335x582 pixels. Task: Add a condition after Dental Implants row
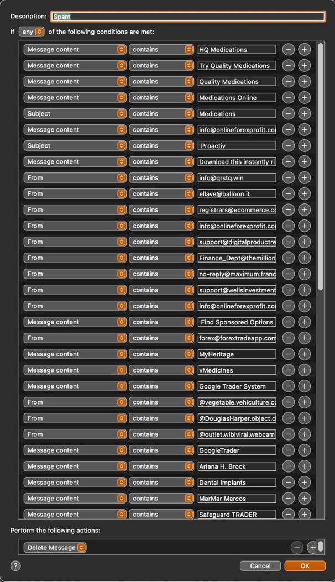(x=304, y=482)
